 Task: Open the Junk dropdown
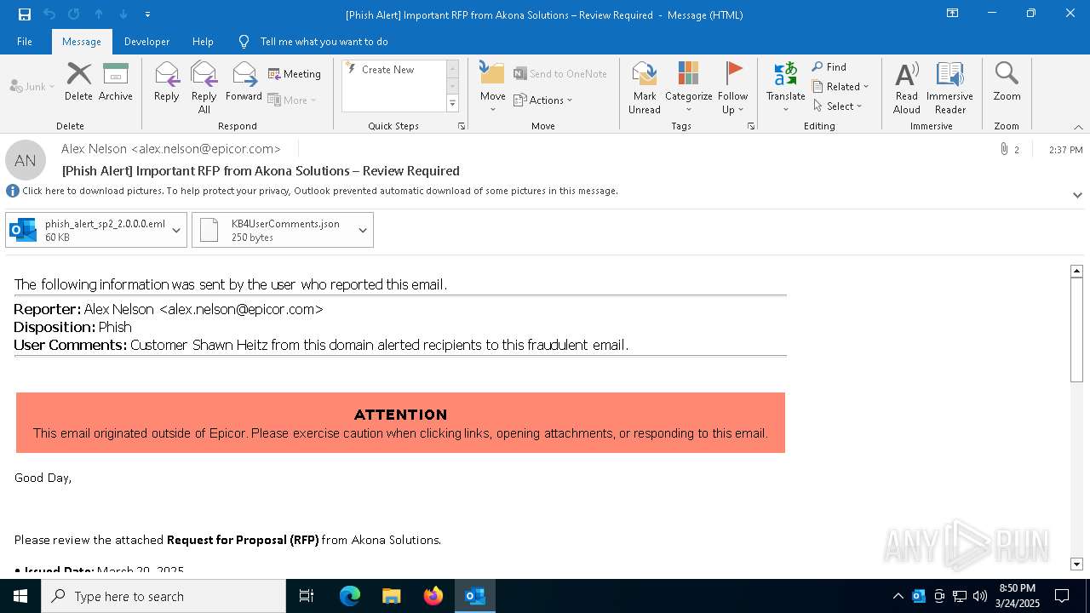pyautogui.click(x=32, y=86)
